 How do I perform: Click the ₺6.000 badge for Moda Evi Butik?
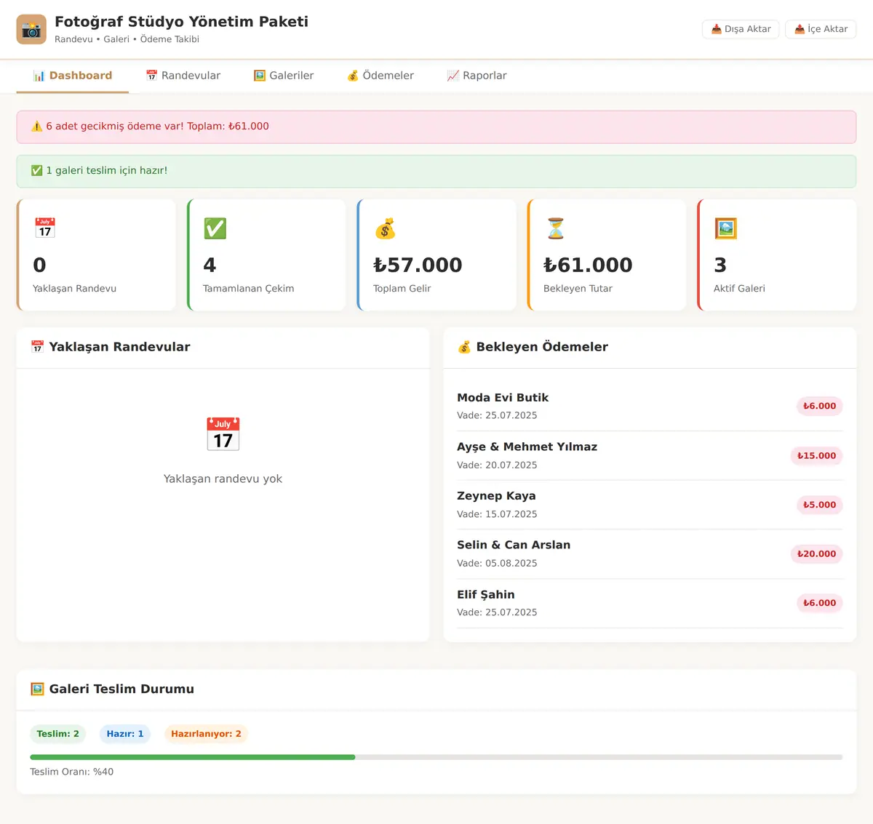click(819, 407)
